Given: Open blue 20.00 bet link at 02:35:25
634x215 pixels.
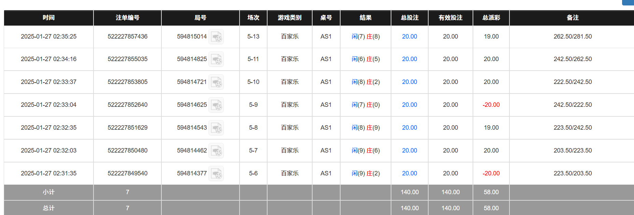Looking at the screenshot, I should point(409,37).
